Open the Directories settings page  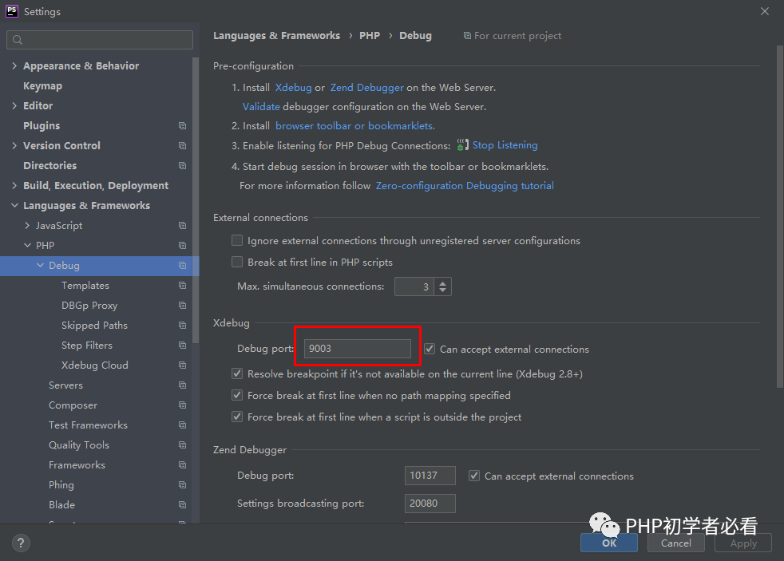[50, 166]
